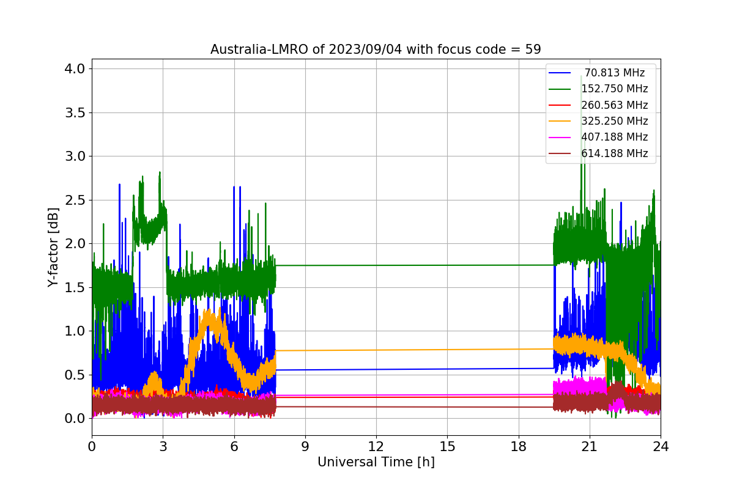The width and height of the screenshot is (734, 489).
Task: Click the x-axis tick label '24'
Action: [661, 446]
